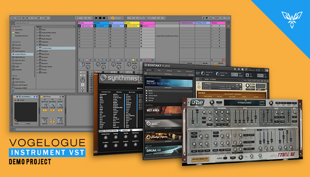Expand the Compressor folder
Image resolution: width=310 pixels, height=177 pixels.
click(x=37, y=48)
